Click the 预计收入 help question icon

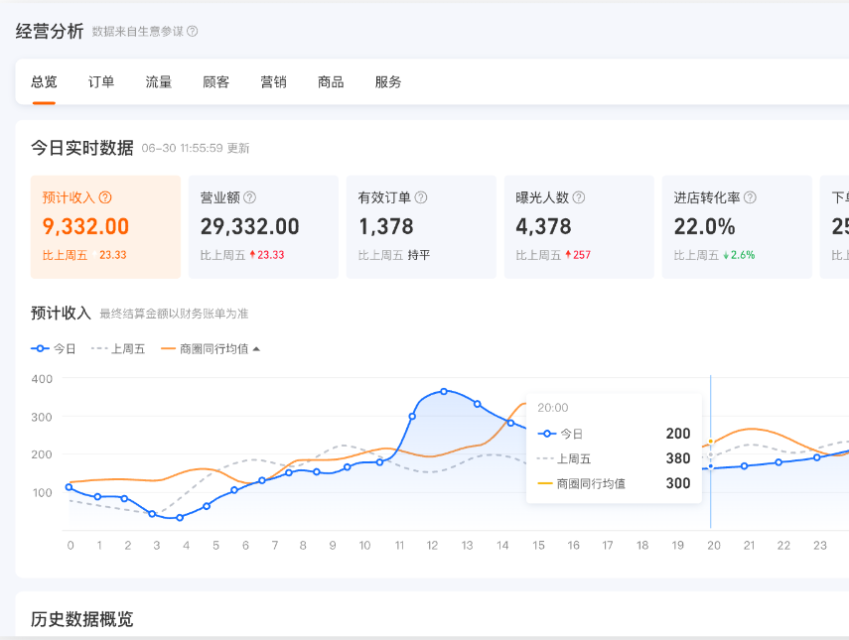click(105, 197)
